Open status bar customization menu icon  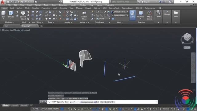pos(195,109)
